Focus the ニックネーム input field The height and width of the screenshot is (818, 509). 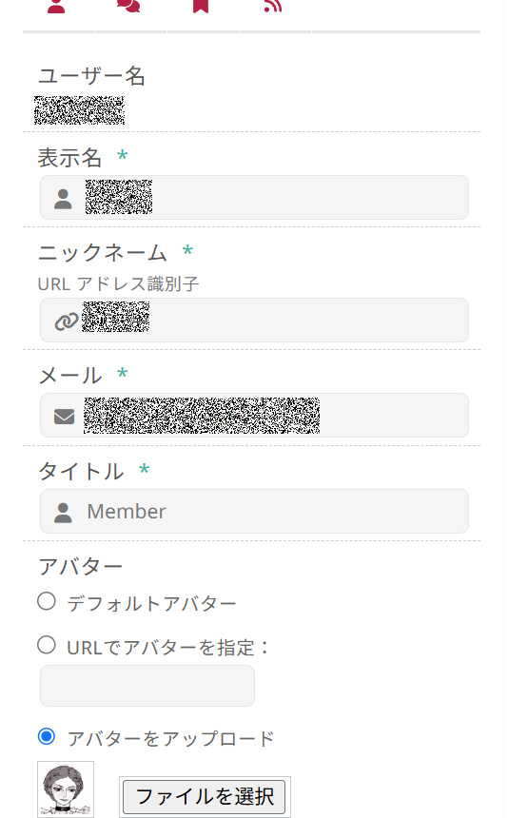254,320
